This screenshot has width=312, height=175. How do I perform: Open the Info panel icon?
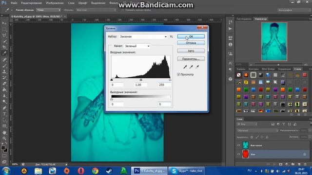[231, 45]
